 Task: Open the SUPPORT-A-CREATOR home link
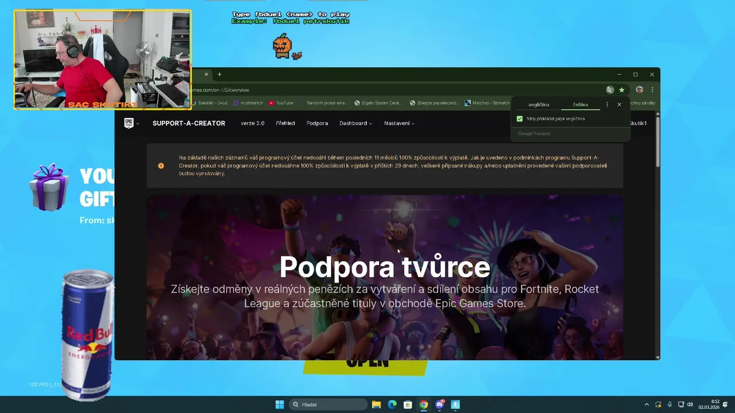click(x=189, y=123)
